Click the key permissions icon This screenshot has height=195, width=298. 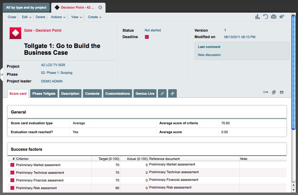(x=265, y=92)
